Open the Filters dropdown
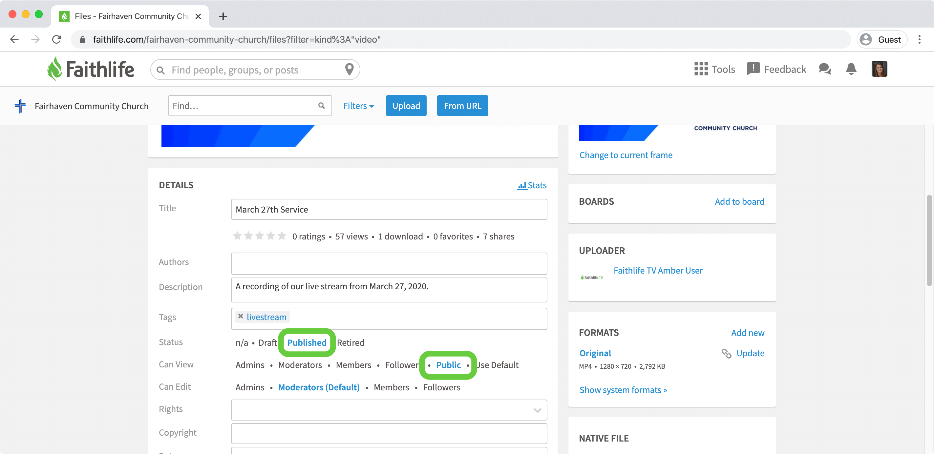 pyautogui.click(x=358, y=106)
